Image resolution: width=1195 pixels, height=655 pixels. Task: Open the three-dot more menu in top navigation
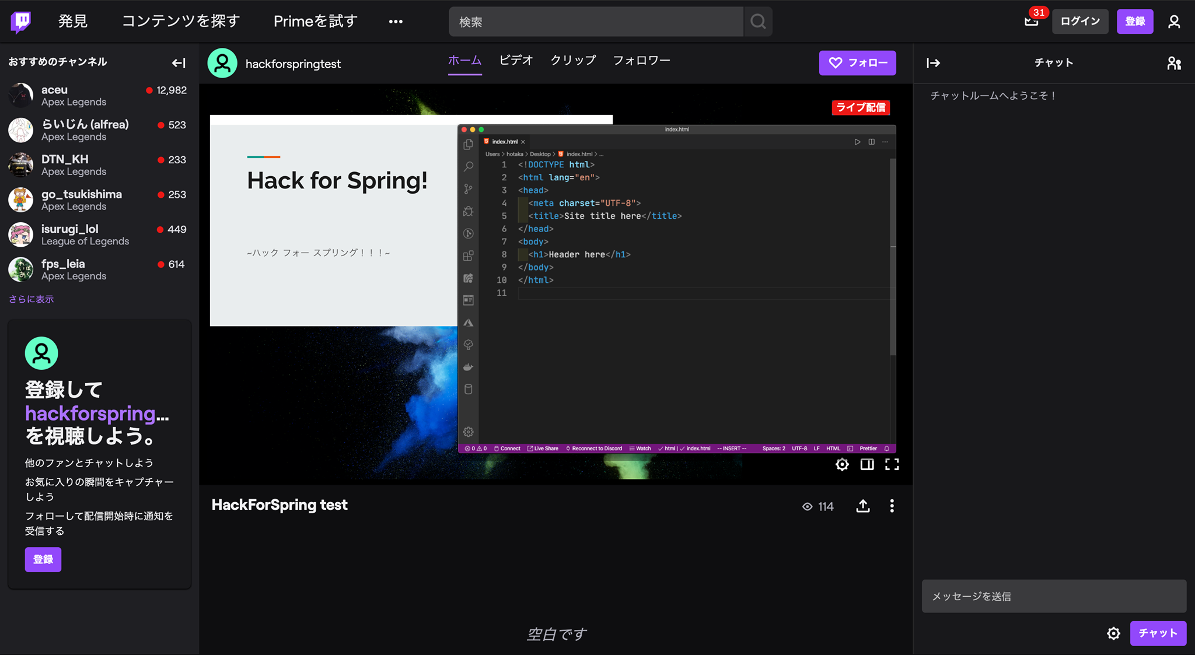tap(396, 22)
